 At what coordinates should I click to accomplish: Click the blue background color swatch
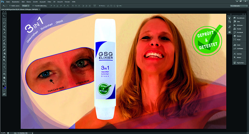coord(5,88)
